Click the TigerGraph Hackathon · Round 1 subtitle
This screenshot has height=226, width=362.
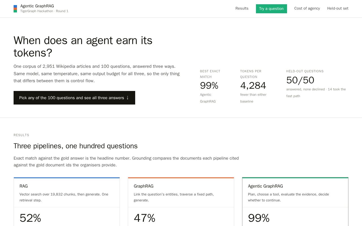click(44, 11)
